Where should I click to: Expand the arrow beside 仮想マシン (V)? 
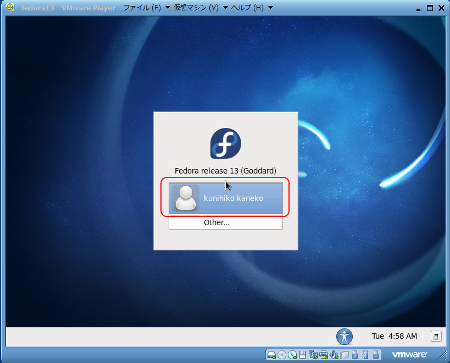pos(225,8)
